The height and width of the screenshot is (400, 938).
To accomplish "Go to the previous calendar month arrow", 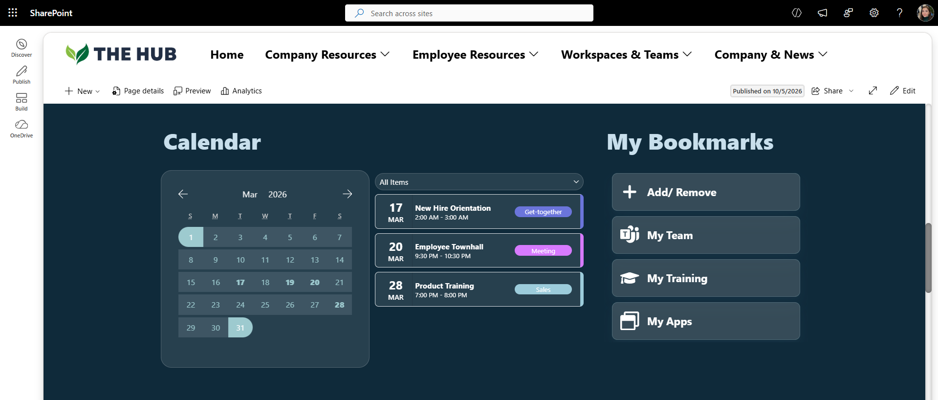I will [183, 194].
